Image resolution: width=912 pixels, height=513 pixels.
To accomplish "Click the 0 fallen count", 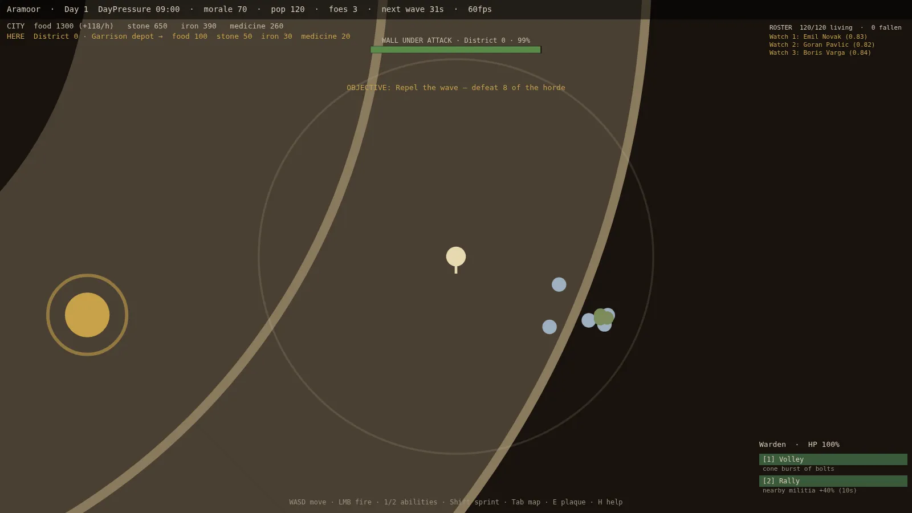I will pyautogui.click(x=886, y=27).
